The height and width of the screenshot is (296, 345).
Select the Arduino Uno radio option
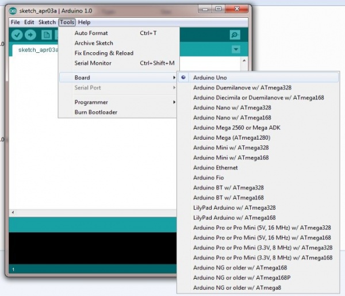point(258,78)
